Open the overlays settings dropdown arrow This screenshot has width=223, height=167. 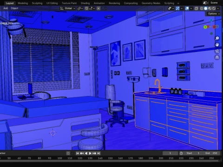(191, 8)
